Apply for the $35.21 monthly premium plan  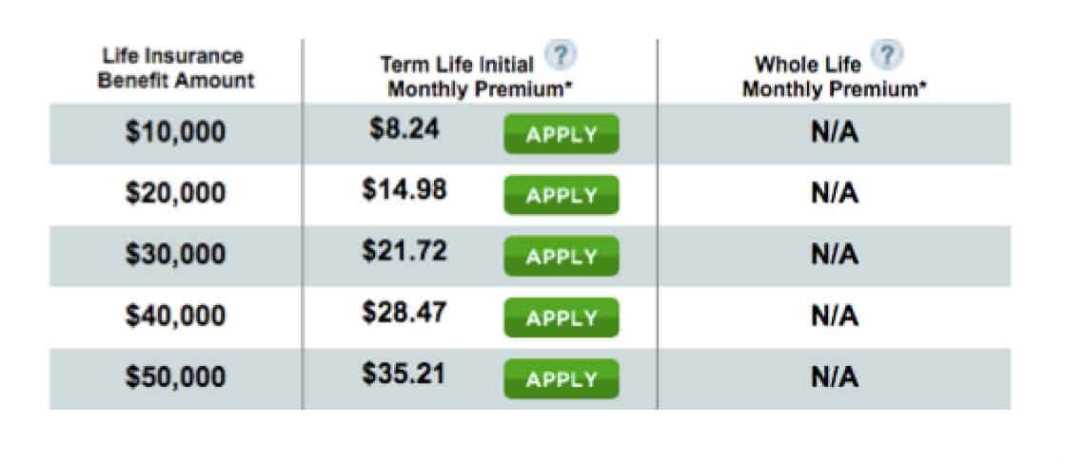561,378
